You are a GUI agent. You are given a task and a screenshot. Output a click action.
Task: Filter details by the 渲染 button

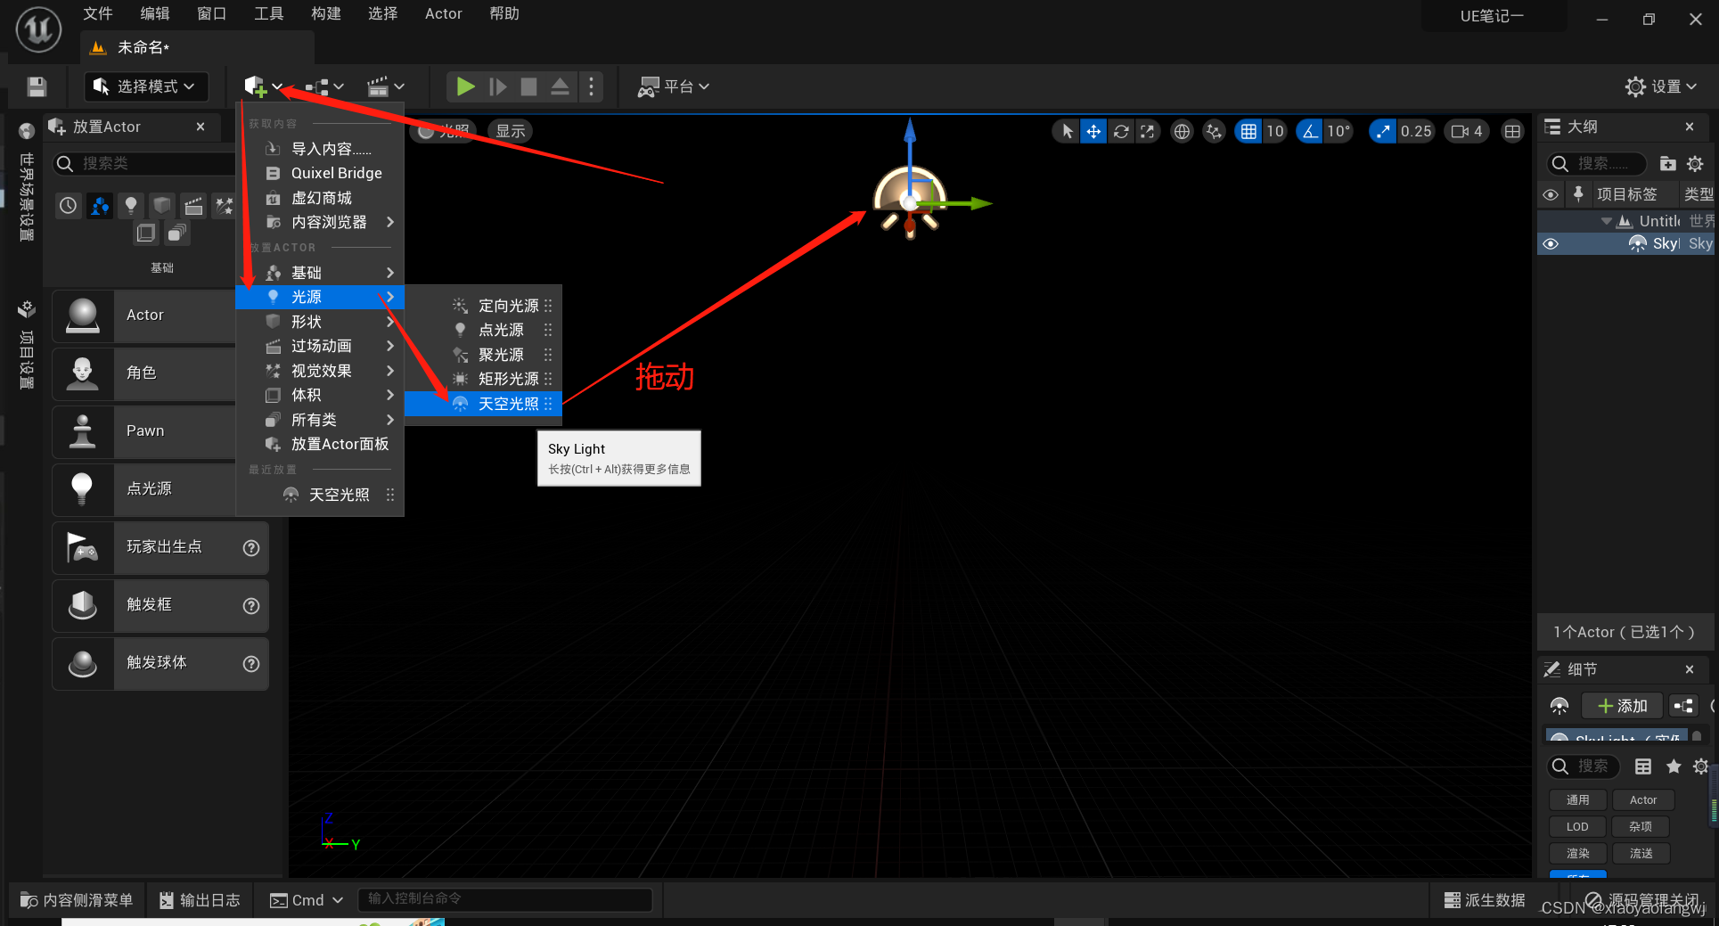tap(1578, 854)
